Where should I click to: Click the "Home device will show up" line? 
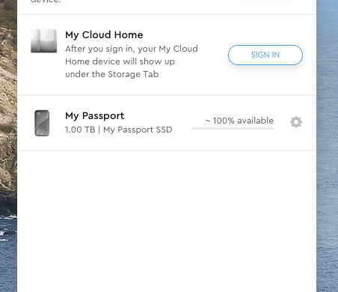pos(120,61)
